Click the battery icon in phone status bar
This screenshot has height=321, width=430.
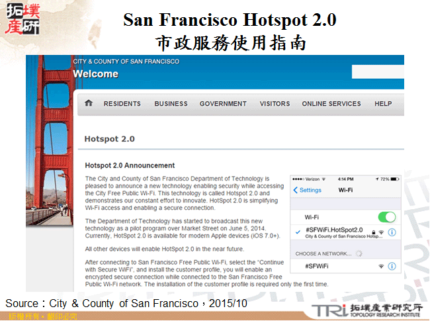click(393, 179)
